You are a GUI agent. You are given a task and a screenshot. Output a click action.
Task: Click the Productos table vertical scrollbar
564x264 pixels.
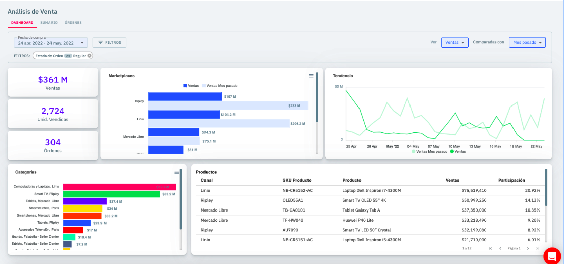546,187
